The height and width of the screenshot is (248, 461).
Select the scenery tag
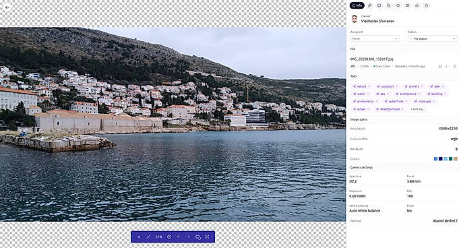click(414, 86)
